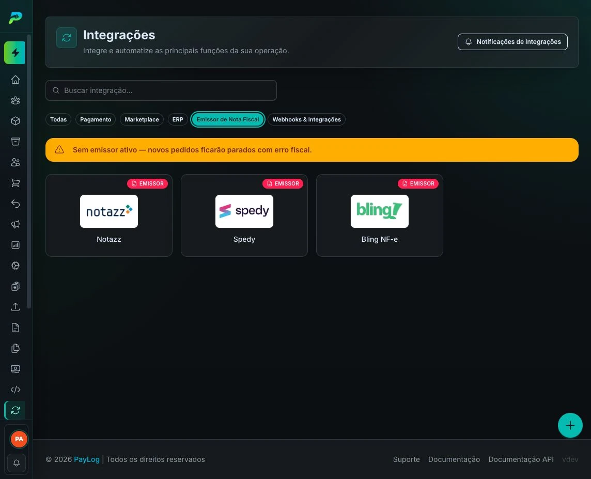Open the bar chart reports icon in sidebar
This screenshot has width=591, height=479.
pos(15,245)
